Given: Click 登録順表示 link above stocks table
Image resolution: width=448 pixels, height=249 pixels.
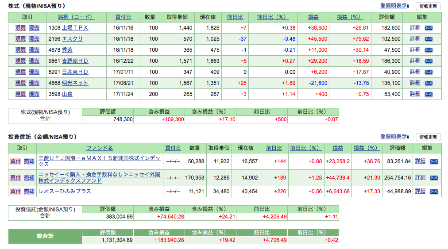Looking at the screenshot, I should tap(394, 6).
